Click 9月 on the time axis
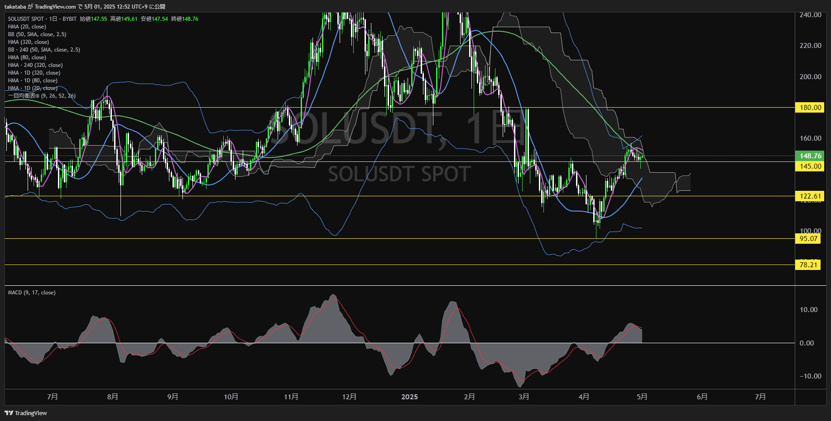 173,397
